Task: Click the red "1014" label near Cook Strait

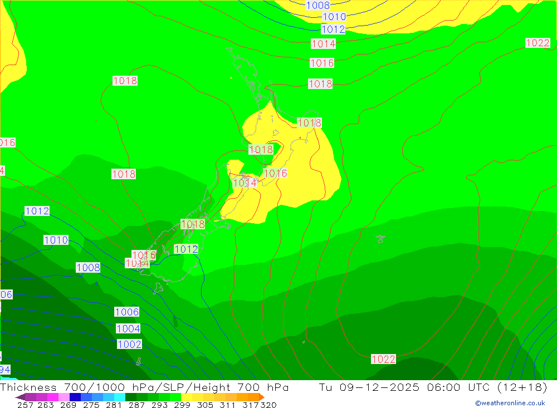Action: (245, 183)
